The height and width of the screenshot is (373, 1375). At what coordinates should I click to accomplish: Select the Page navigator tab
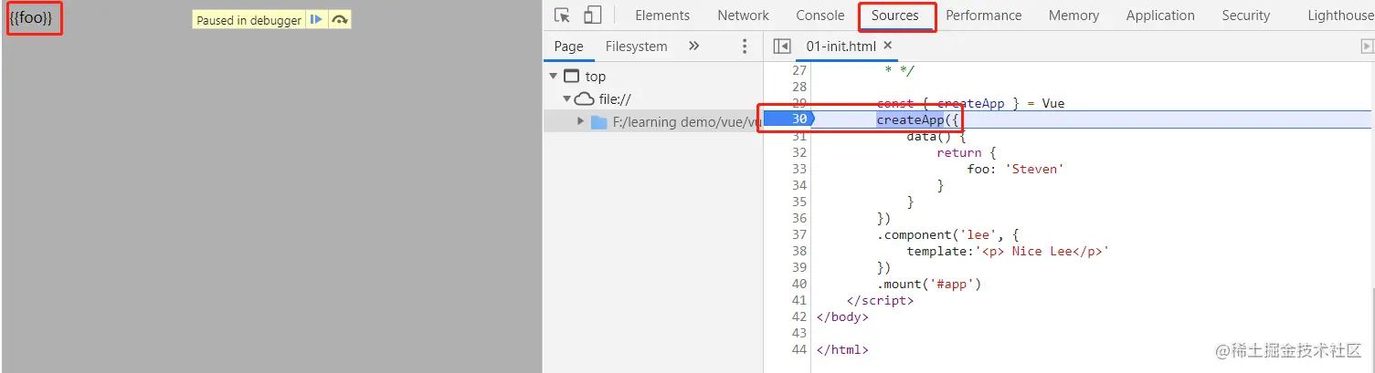(568, 47)
